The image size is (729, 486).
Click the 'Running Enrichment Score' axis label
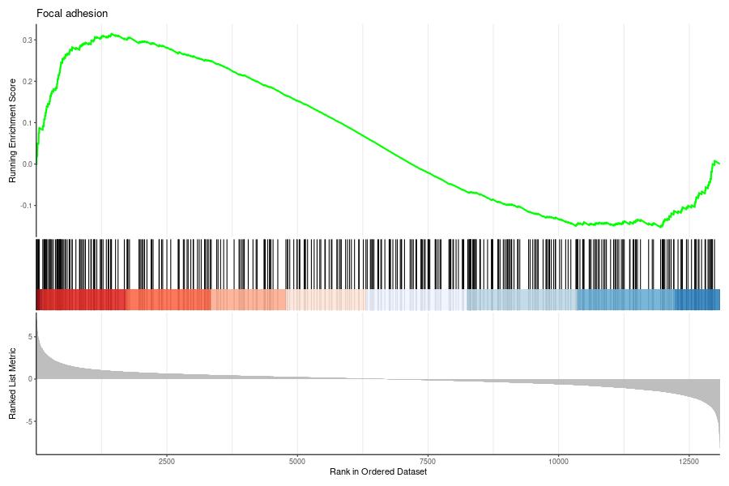(x=12, y=130)
